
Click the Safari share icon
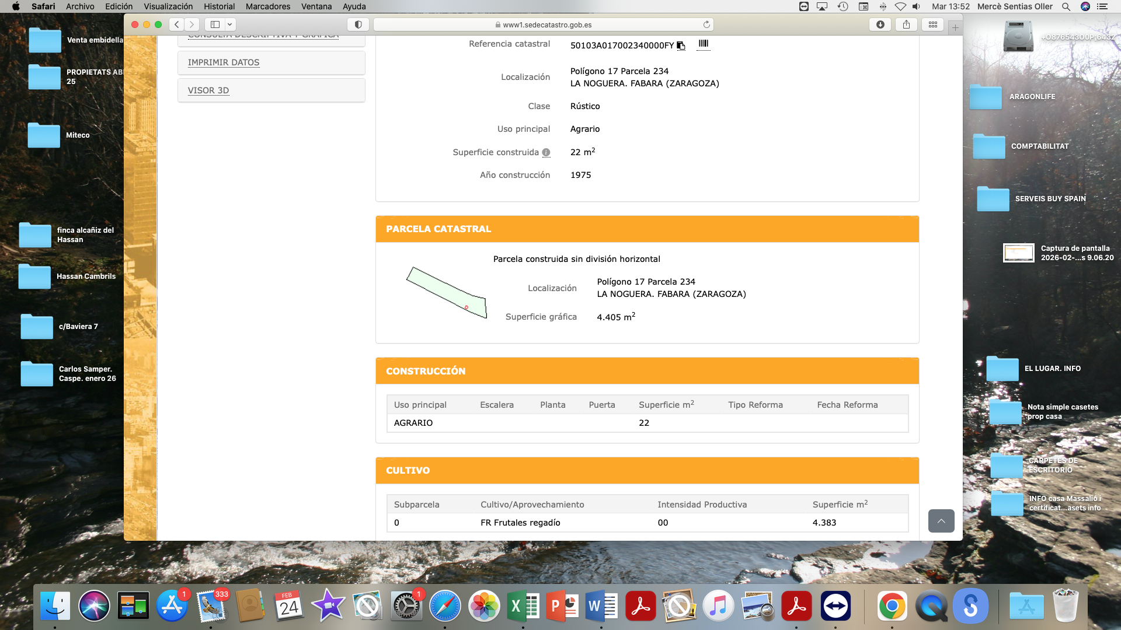tap(906, 24)
